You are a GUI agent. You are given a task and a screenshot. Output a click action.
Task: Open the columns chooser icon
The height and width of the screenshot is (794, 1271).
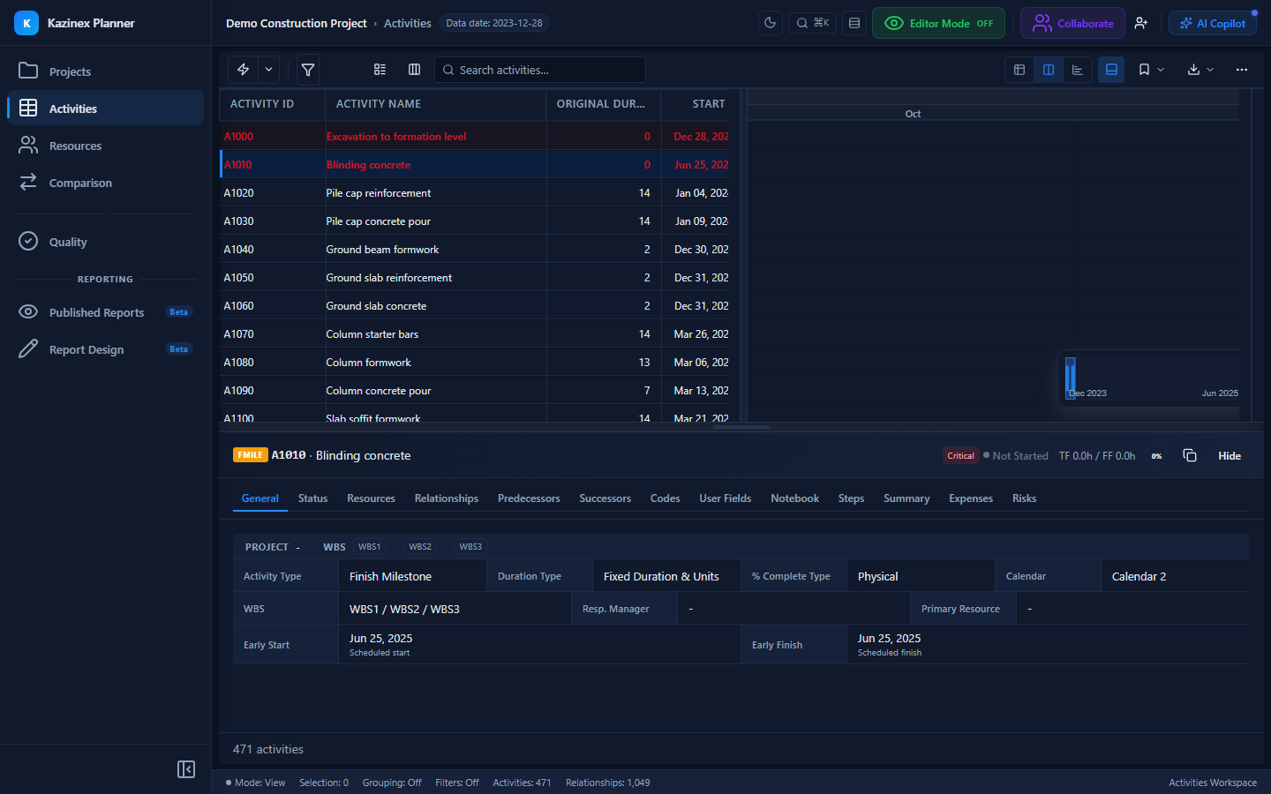[414, 70]
